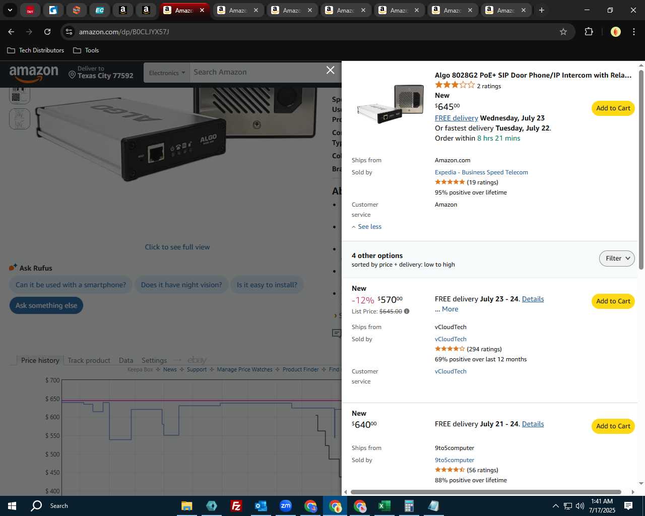
Task: Click the Amazon logo
Action: coord(34,74)
